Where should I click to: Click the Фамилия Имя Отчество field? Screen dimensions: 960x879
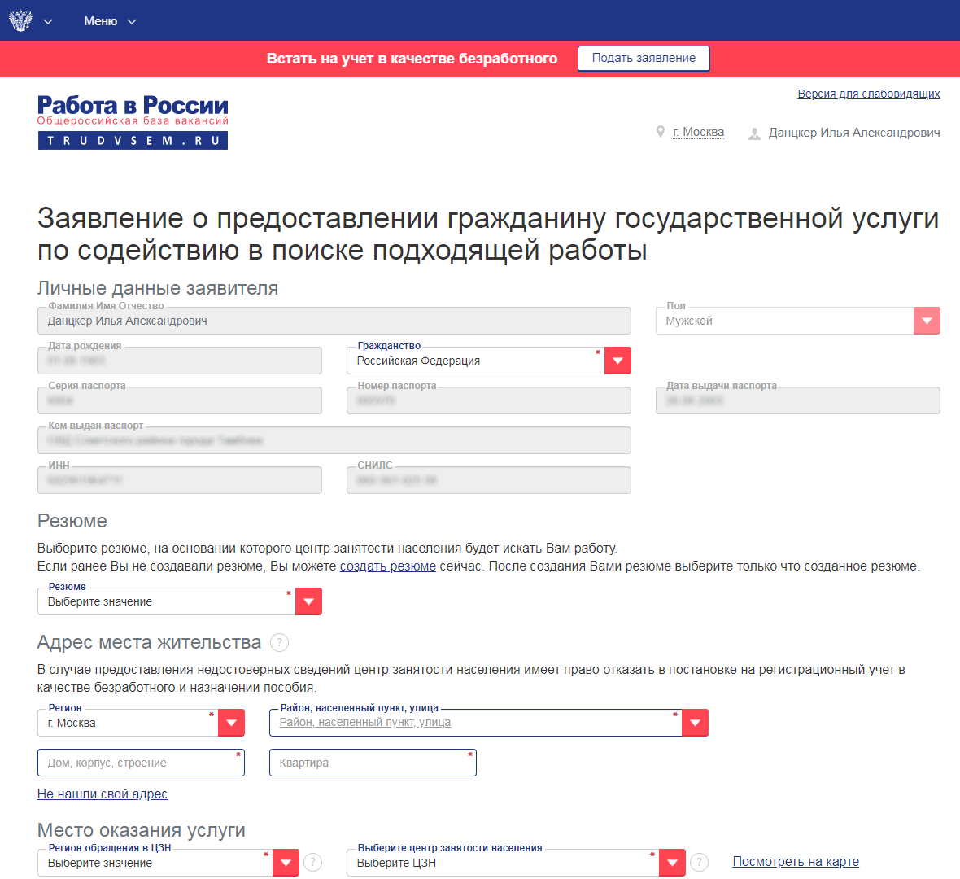[x=334, y=321]
